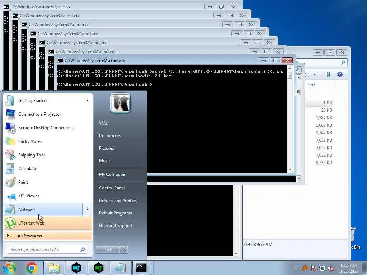
Task: Open Music from Start menu
Action: click(x=105, y=161)
